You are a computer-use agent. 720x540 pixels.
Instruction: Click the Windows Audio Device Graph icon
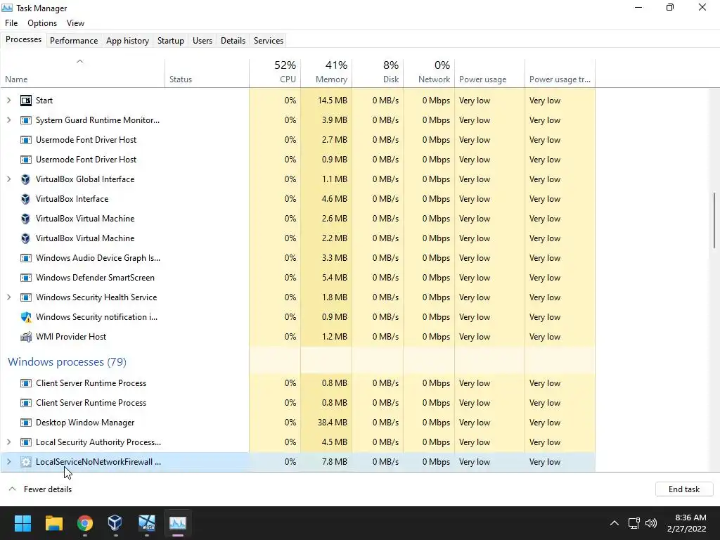pos(26,257)
